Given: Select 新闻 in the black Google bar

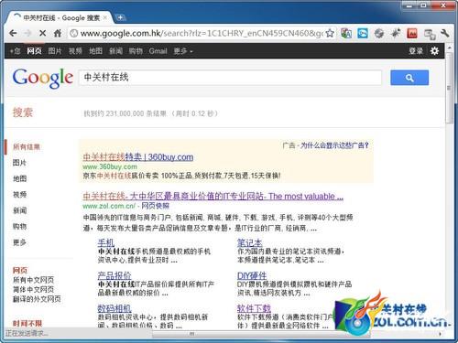Looking at the screenshot, I should point(115,51).
